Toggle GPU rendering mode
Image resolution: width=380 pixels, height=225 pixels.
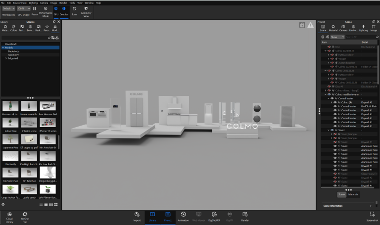tap(56, 9)
